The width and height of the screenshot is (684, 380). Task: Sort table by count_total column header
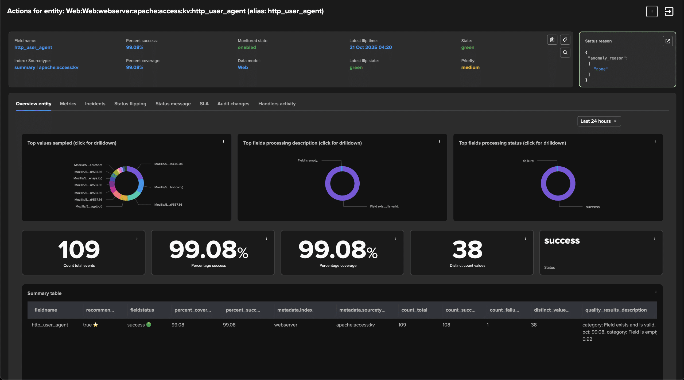(414, 310)
